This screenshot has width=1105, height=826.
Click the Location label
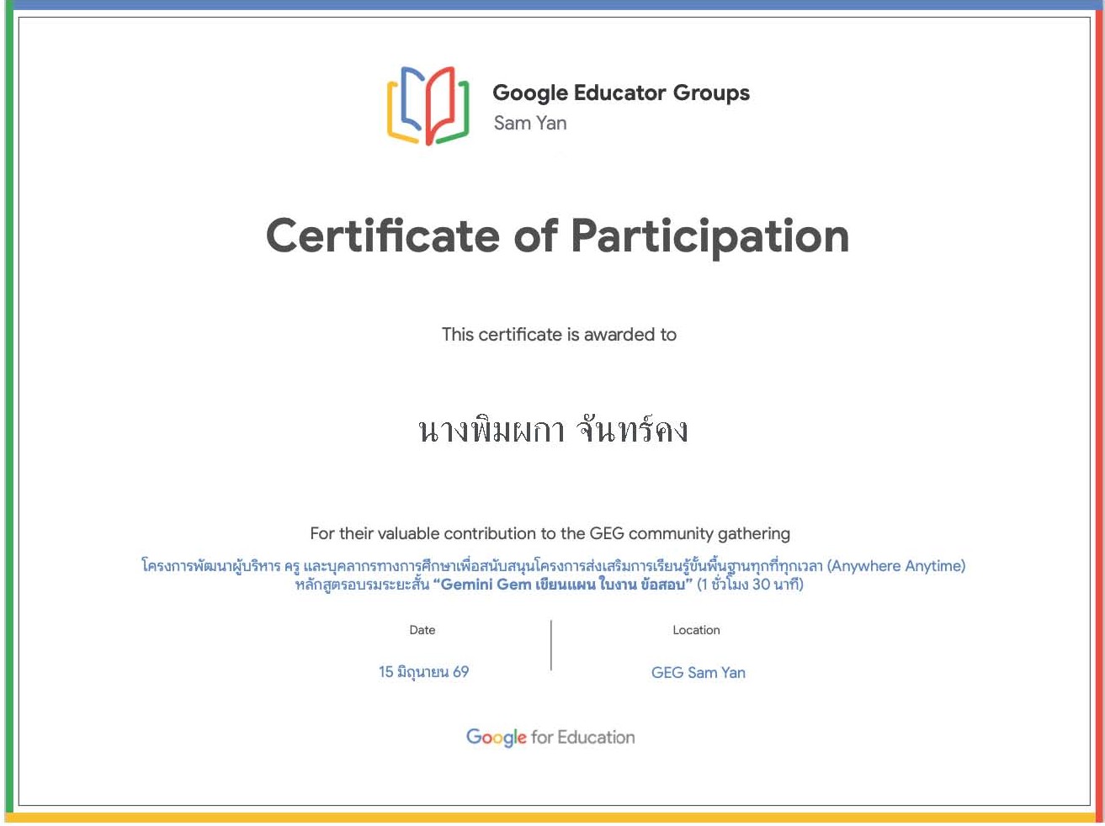[x=696, y=630]
